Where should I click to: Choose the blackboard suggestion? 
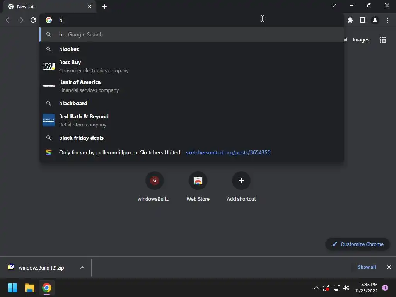tap(192, 103)
